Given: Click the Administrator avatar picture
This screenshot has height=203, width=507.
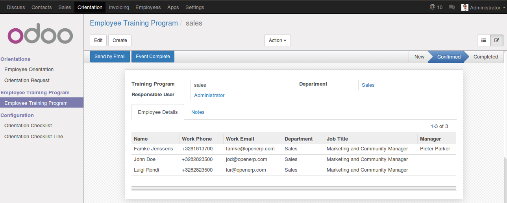Looking at the screenshot, I should click(464, 7).
